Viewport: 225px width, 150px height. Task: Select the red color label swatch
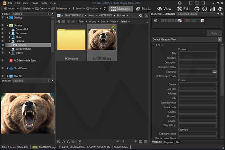(x=185, y=21)
